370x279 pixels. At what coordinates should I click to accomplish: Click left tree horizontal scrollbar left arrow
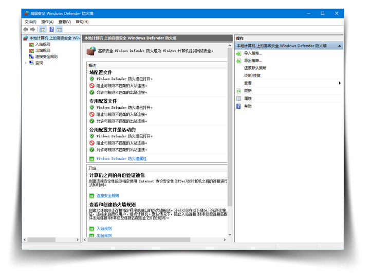(x=25, y=240)
